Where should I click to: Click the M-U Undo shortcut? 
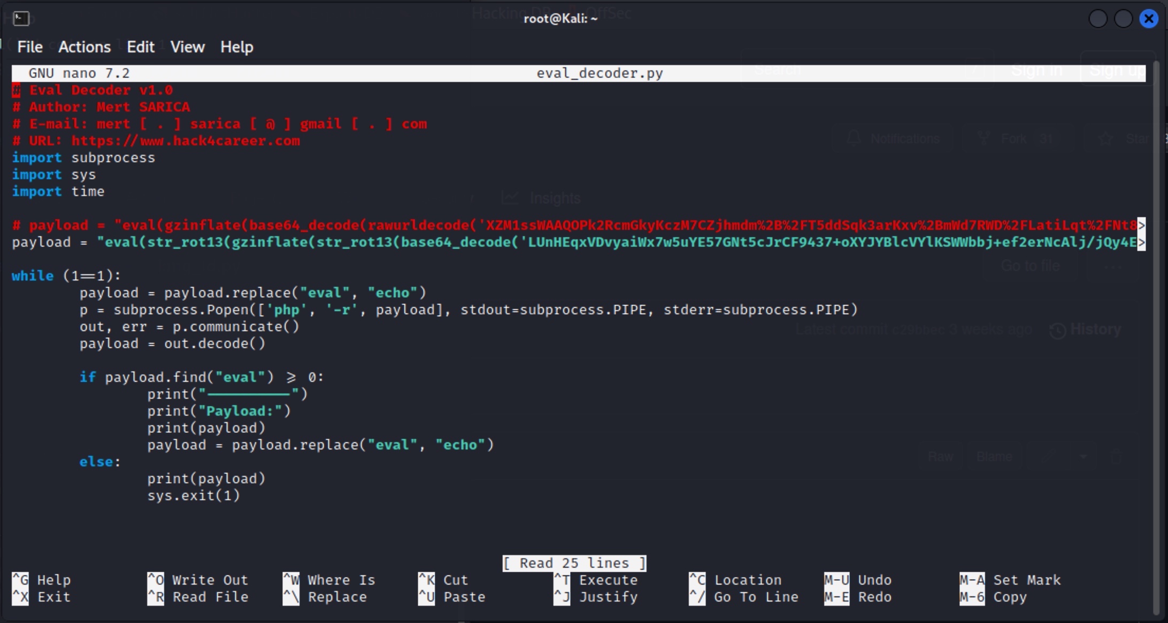pyautogui.click(x=858, y=580)
